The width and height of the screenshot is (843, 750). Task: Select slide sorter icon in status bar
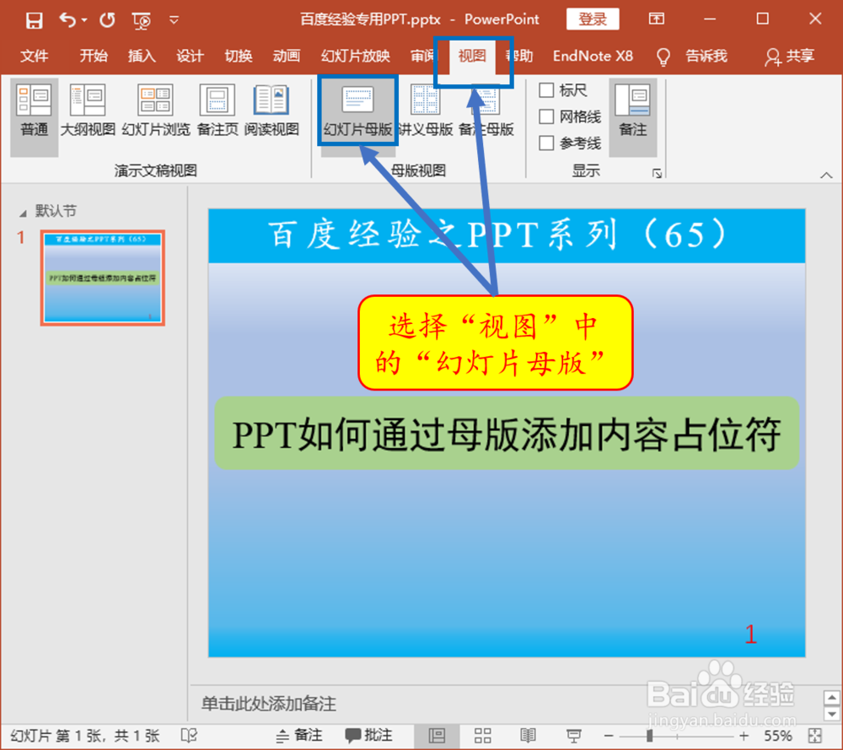click(482, 736)
